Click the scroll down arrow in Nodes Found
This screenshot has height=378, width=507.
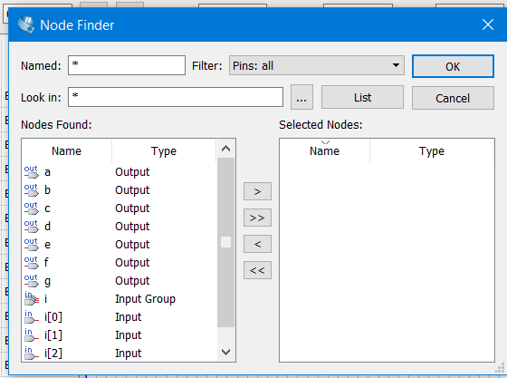225,352
